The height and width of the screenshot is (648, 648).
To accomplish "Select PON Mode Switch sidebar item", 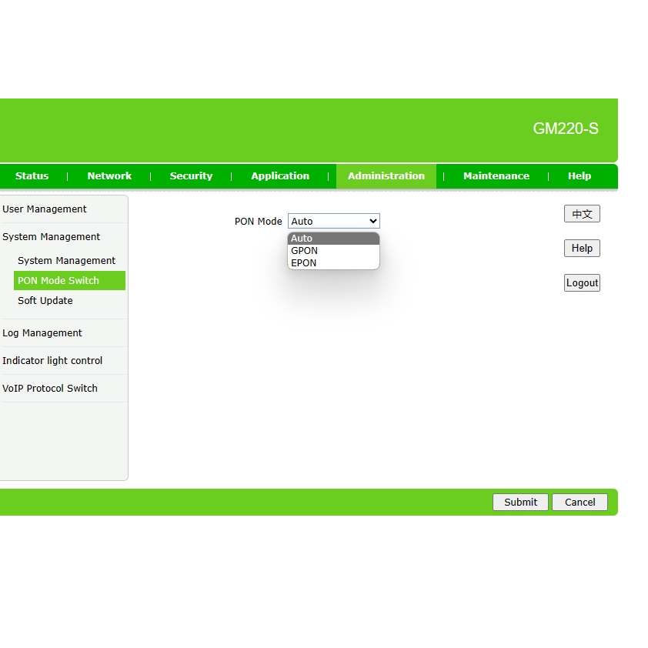I will click(x=58, y=281).
